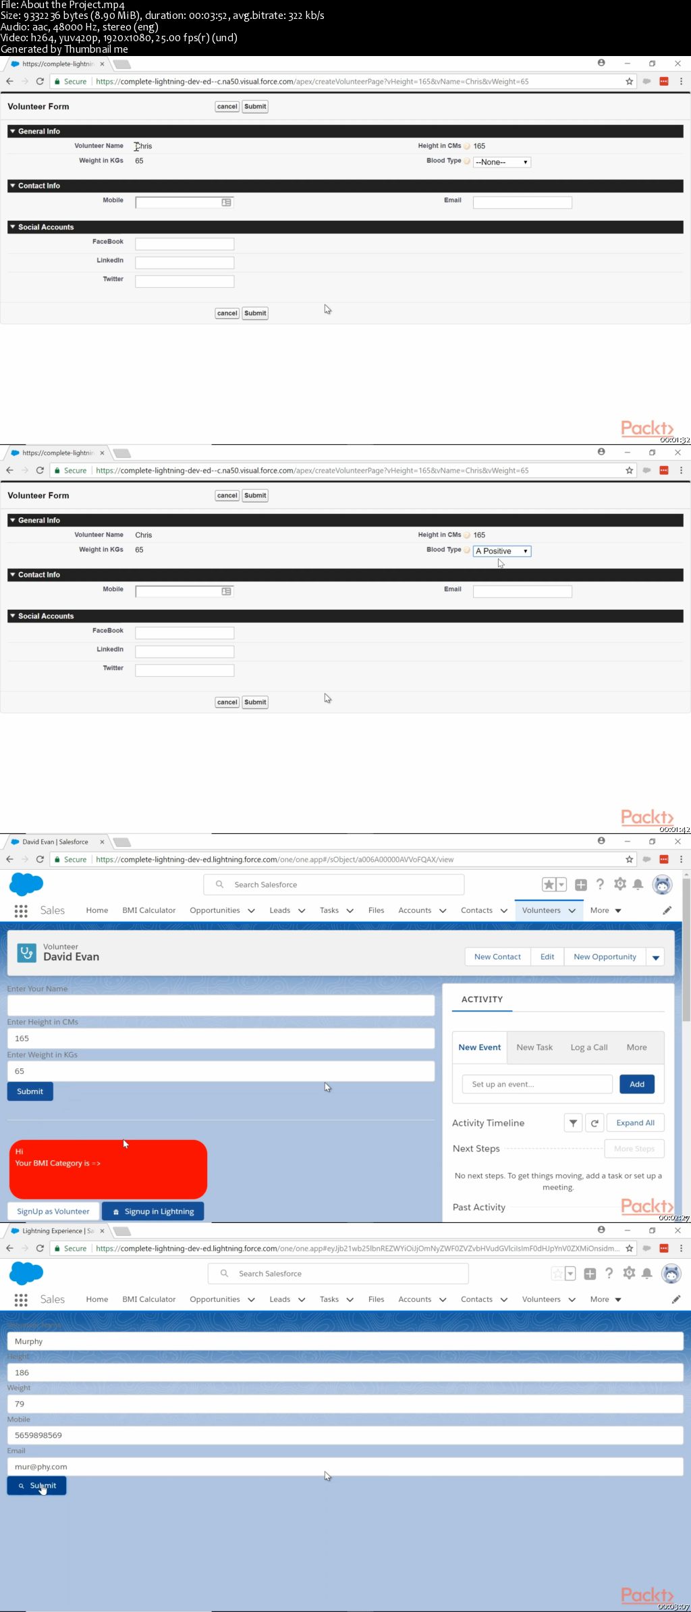The height and width of the screenshot is (1612, 691).
Task: Click New Contact button on David Evan record
Action: coord(497,957)
